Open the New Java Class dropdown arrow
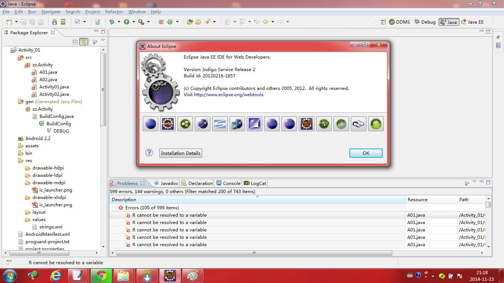The width and height of the screenshot is (504, 283). point(177,22)
